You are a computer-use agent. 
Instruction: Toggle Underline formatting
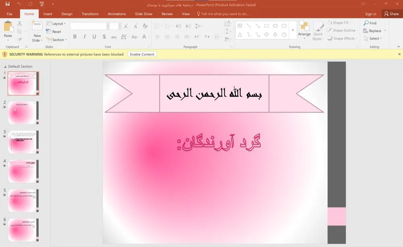click(94, 37)
